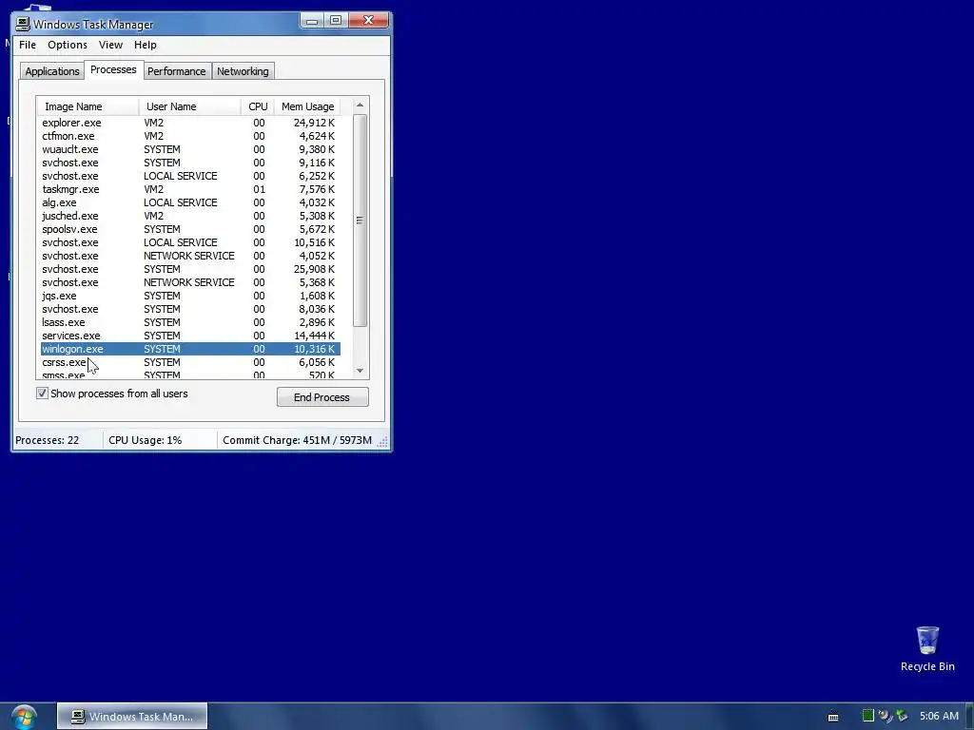
Task: Click the 24,912 K memory value
Action: click(x=314, y=123)
